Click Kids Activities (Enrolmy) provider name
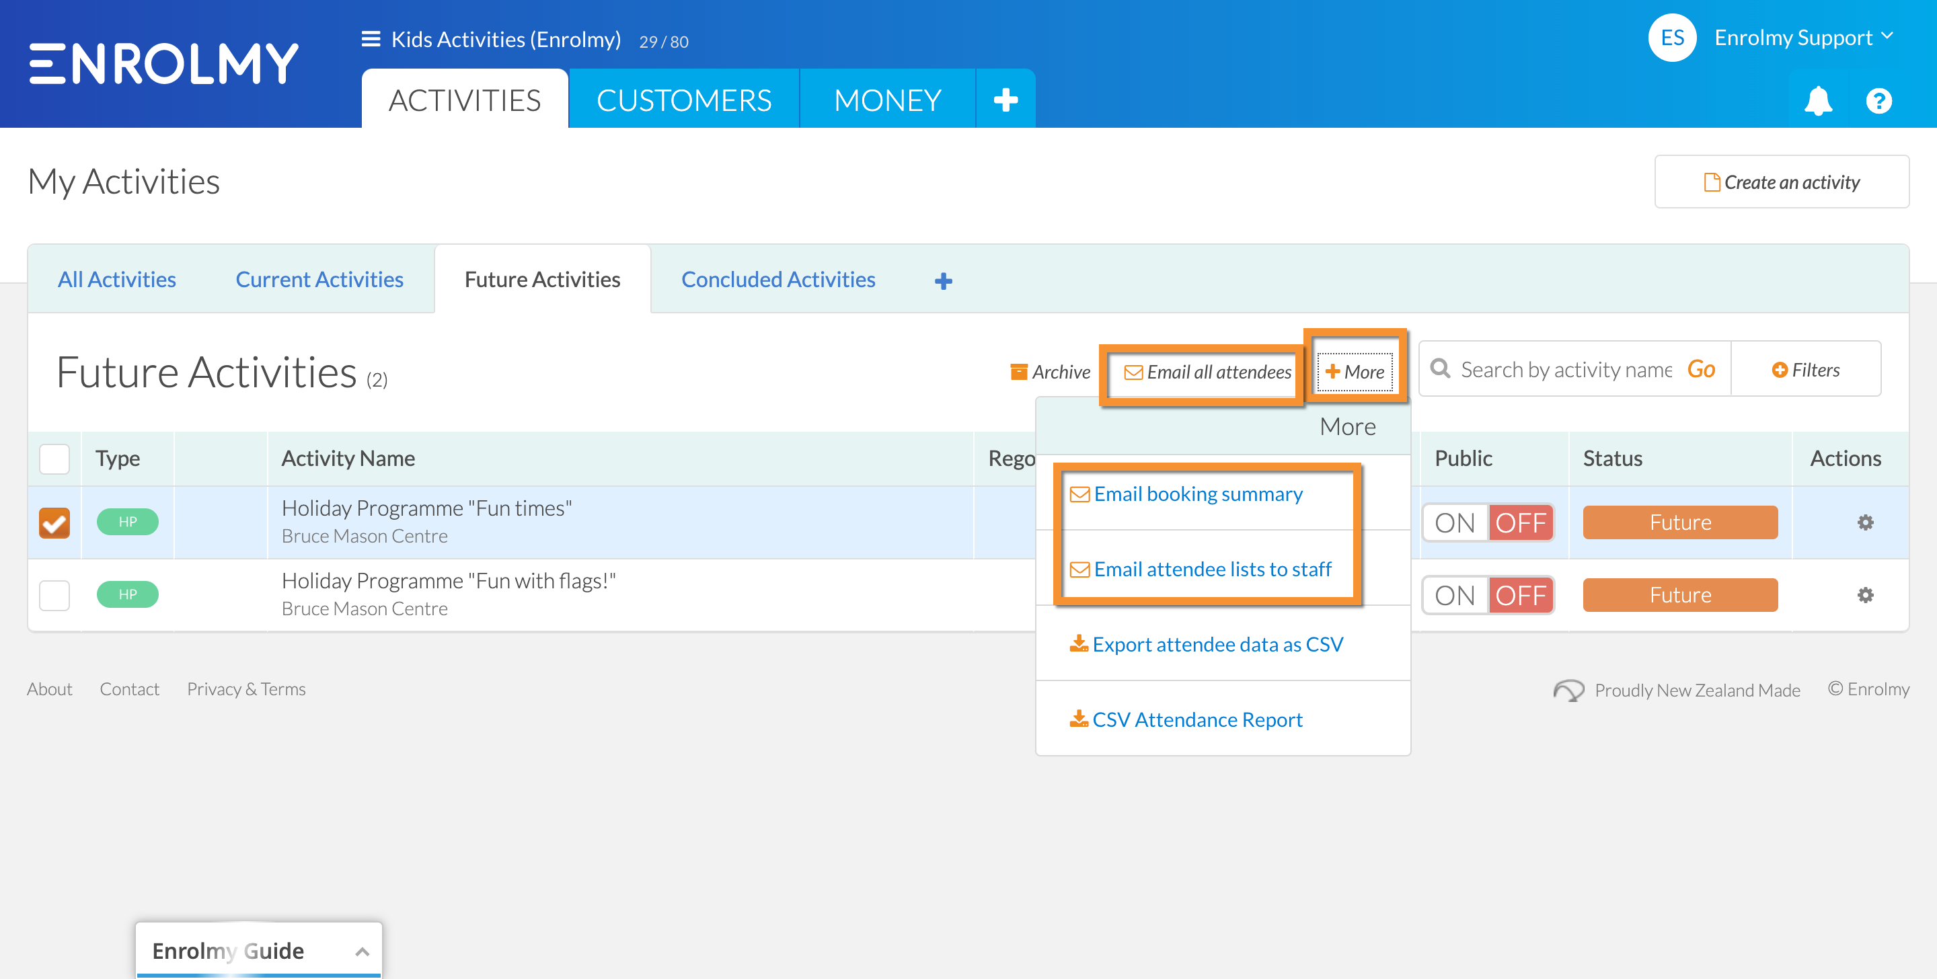This screenshot has width=1937, height=979. click(505, 39)
